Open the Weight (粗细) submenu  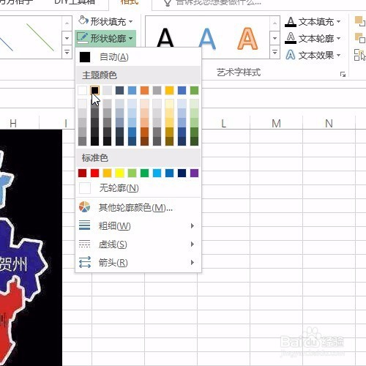click(138, 226)
